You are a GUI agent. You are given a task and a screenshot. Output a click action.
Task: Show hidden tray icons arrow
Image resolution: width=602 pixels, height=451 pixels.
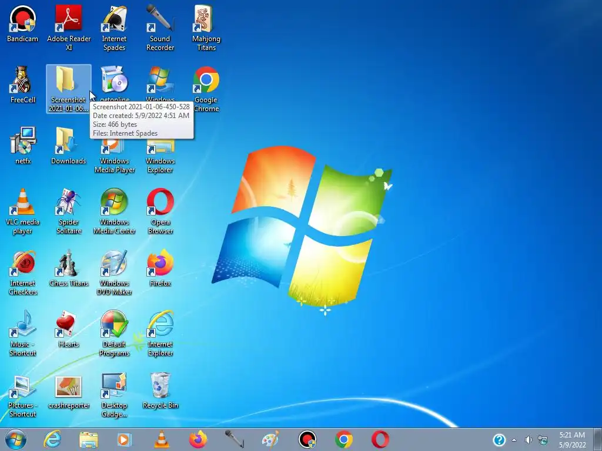pyautogui.click(x=514, y=440)
